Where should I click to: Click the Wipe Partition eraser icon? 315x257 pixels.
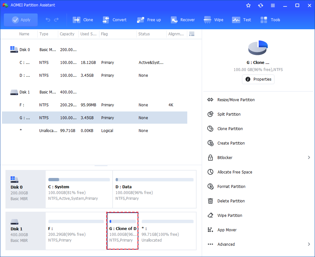[x=210, y=215]
